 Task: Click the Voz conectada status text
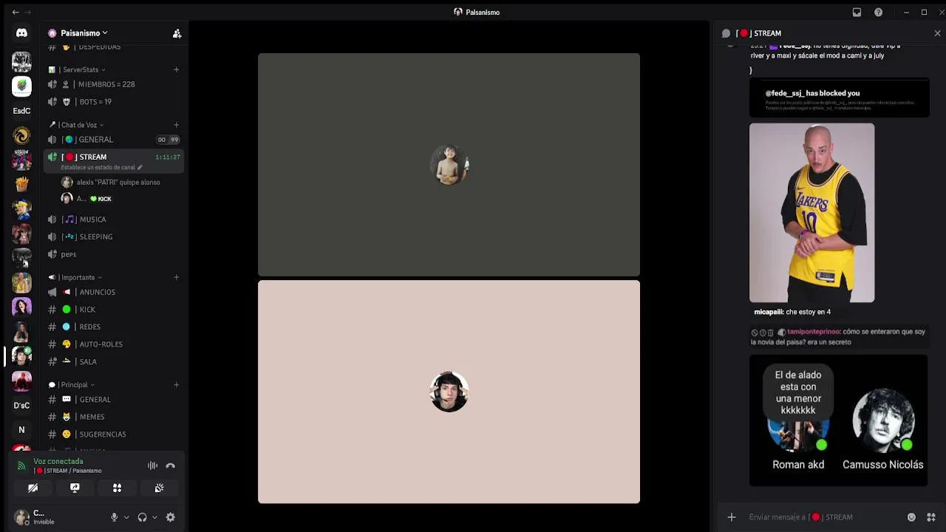coord(58,461)
